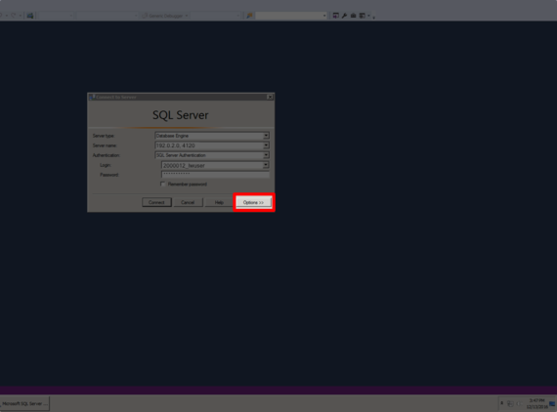The image size is (557, 412).
Task: Click the blue tray icon right of the clock
Action: click(552, 404)
